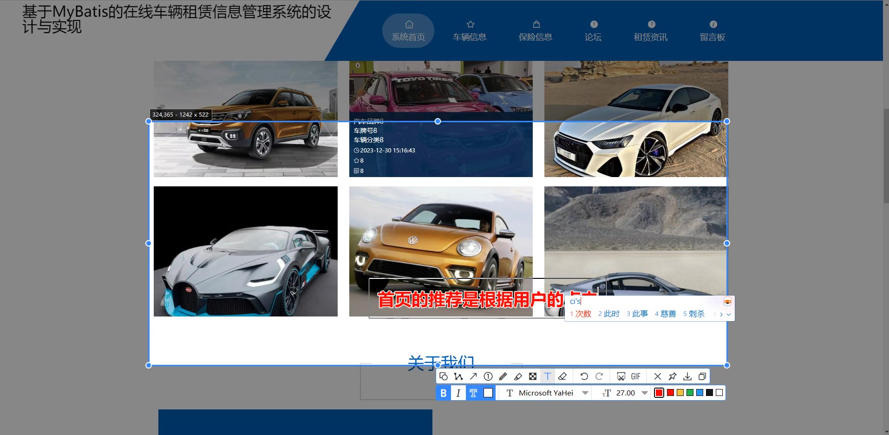The height and width of the screenshot is (435, 889).
Task: Open the 系统首页 navigation tab
Action: click(408, 31)
